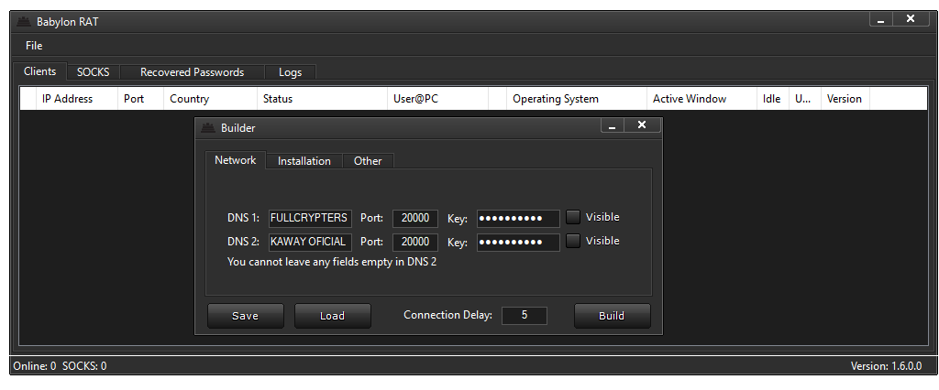Click the 'You cannot leave any fields empty' message
This screenshot has height=390, width=939.
tap(332, 262)
